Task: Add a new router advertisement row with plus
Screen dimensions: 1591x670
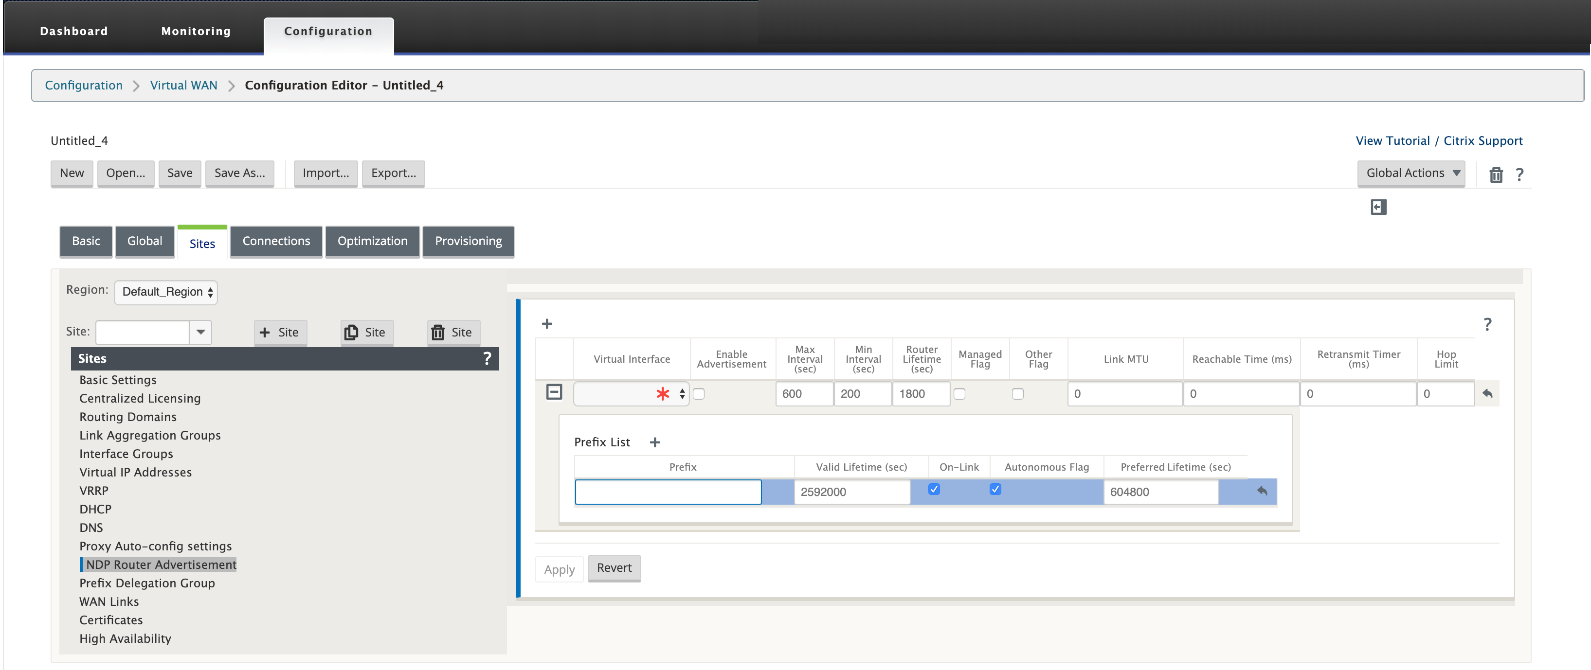Action: 546,324
